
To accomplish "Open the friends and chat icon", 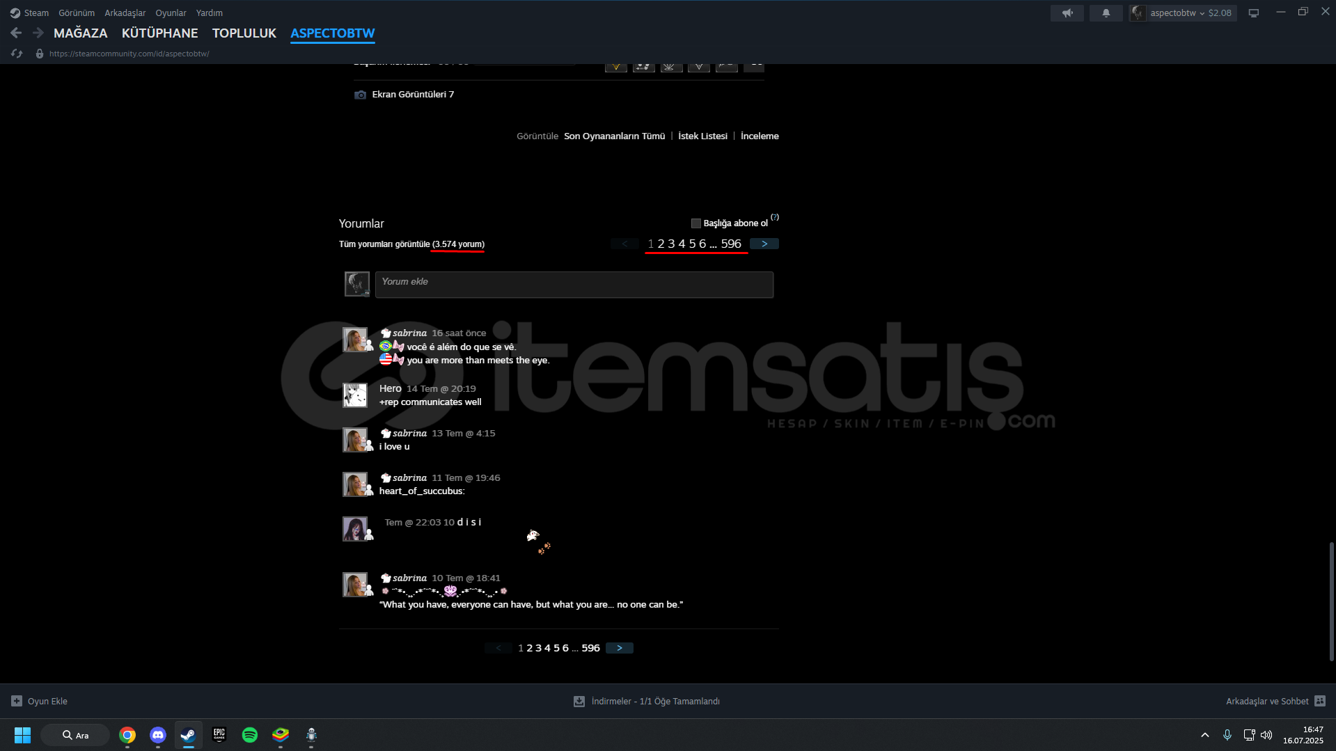I will [x=1320, y=701].
